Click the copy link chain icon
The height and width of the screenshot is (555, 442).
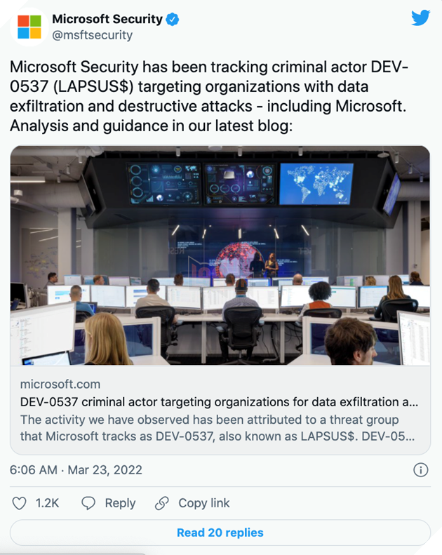(x=162, y=503)
